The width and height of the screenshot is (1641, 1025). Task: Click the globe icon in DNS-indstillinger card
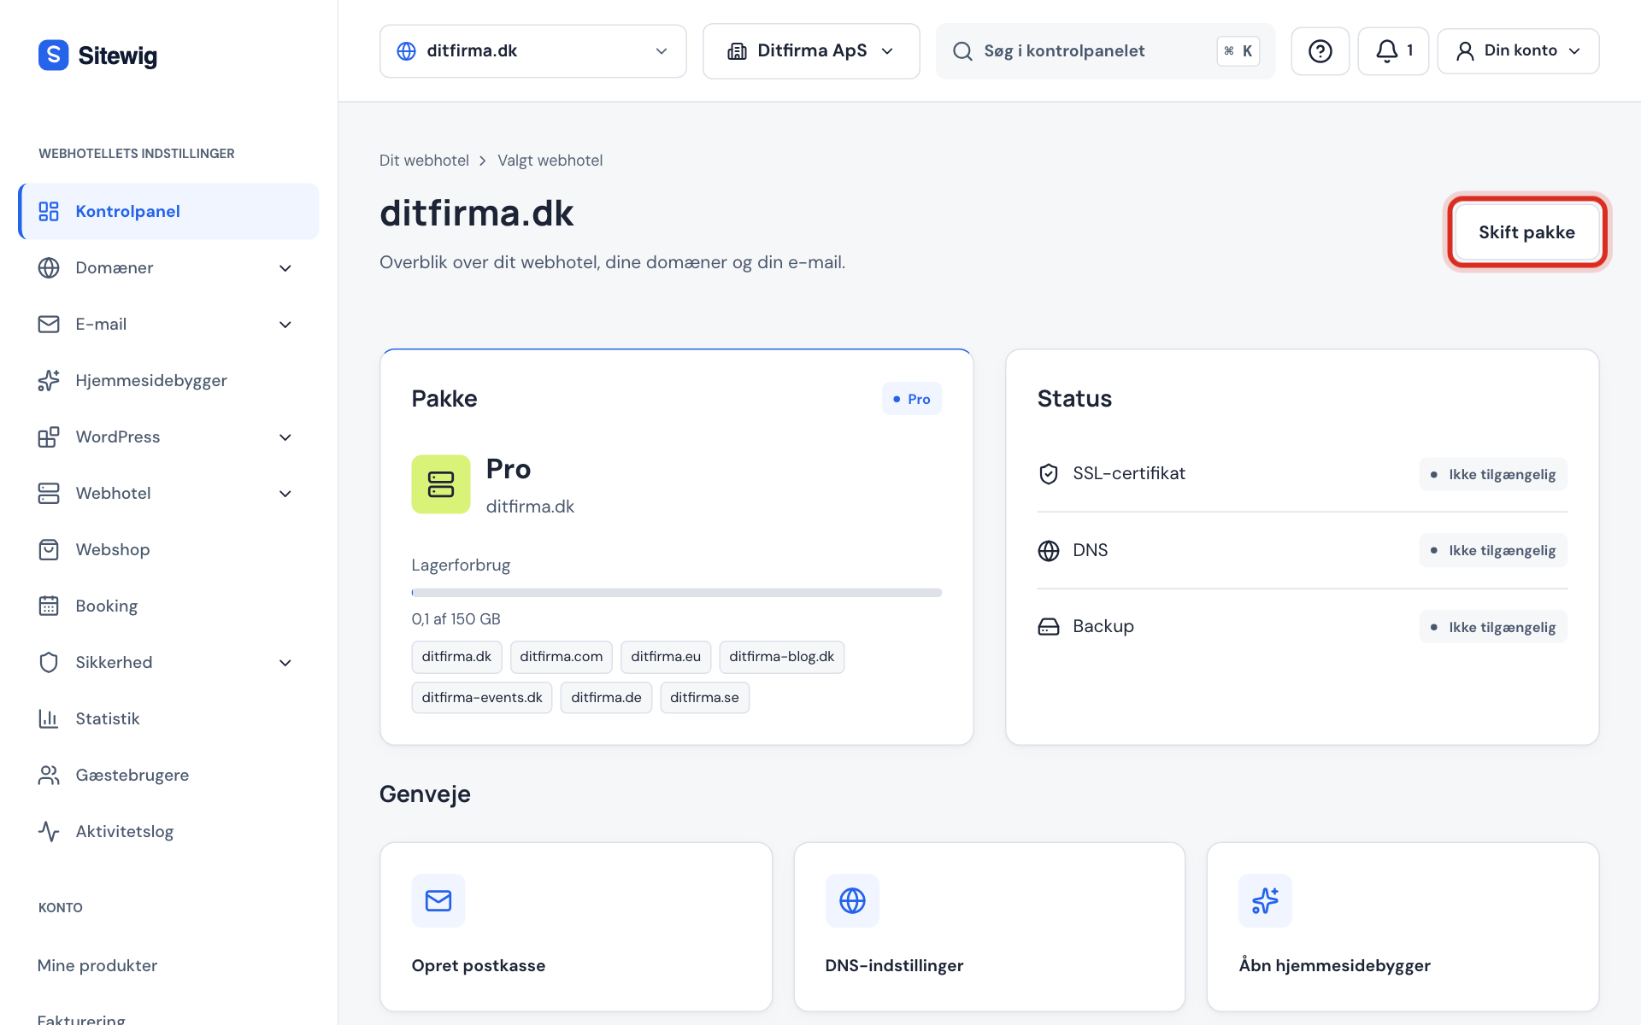pos(852,900)
